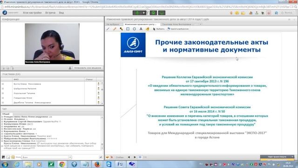This screenshot has width=298, height=168.
Task: Select the rectangle shape tool
Action: click(128, 29)
